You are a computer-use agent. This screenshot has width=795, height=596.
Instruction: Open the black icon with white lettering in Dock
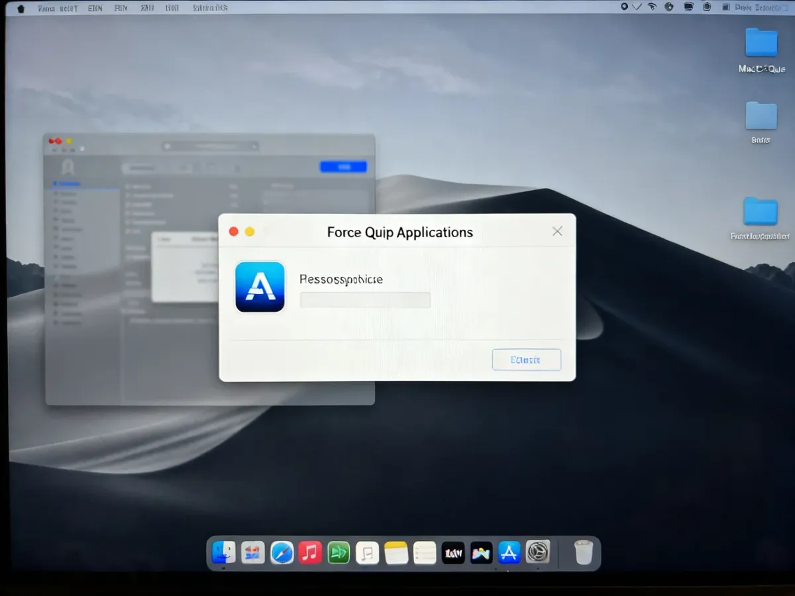(x=453, y=552)
